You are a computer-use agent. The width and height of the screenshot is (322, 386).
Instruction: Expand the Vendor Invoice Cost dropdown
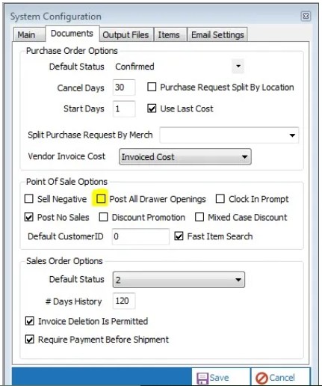pos(185,156)
